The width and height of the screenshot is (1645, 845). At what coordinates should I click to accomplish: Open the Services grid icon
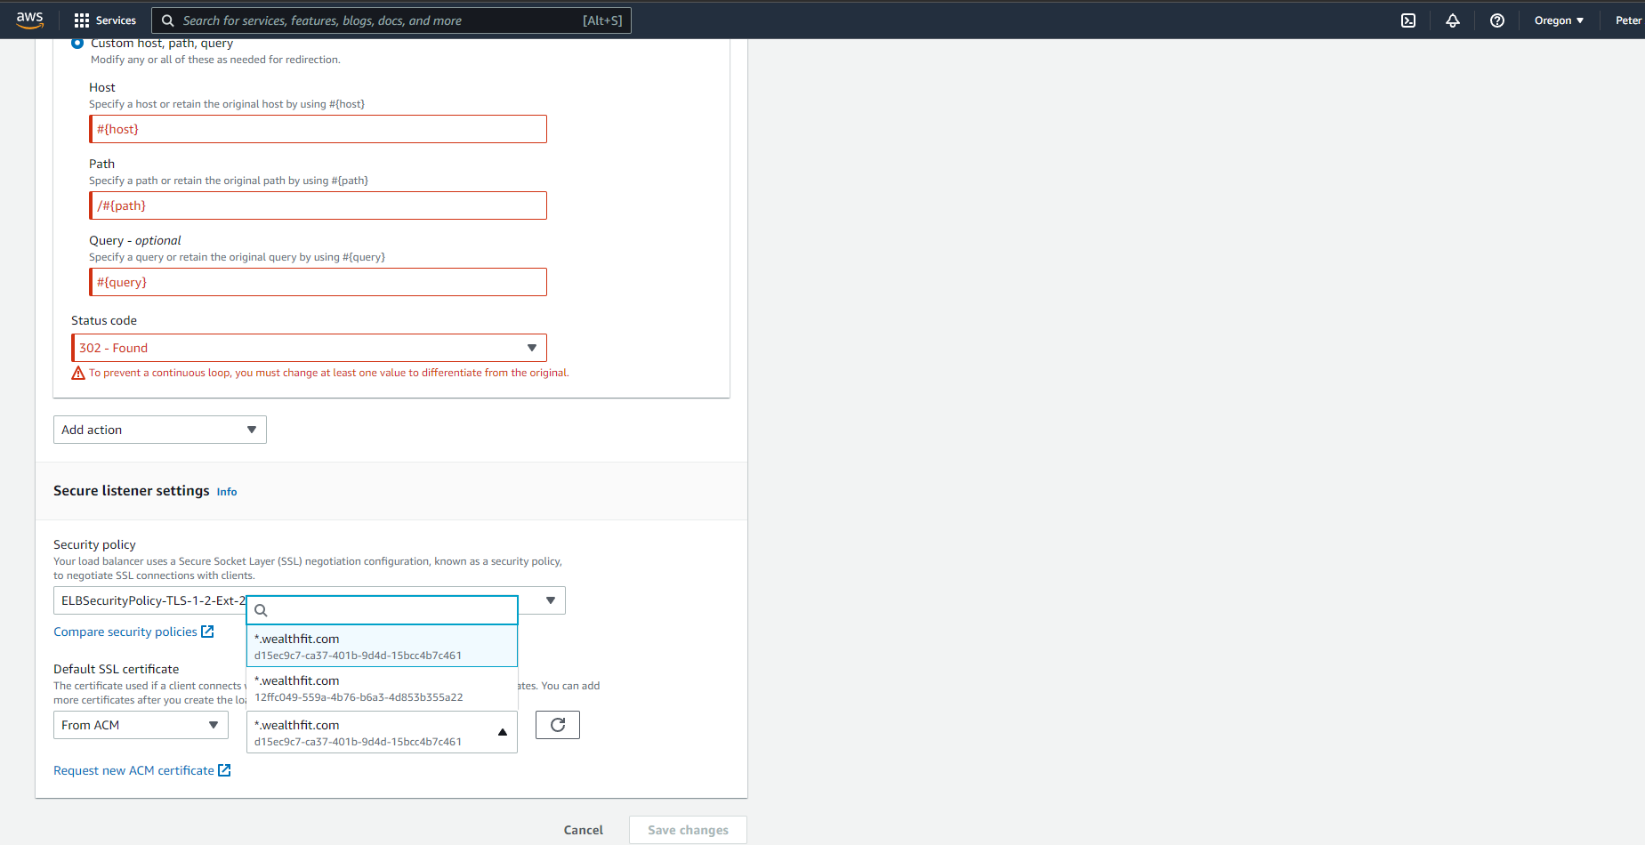pos(82,20)
